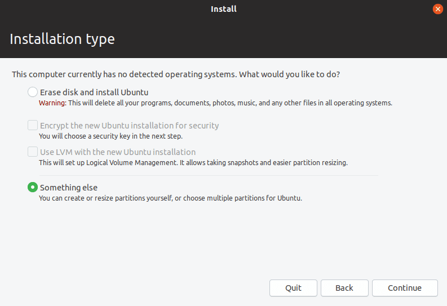Tick 'Encrypt the new Ubuntu installation' checkbox
Image resolution: width=447 pixels, height=306 pixels.
pyautogui.click(x=33, y=125)
